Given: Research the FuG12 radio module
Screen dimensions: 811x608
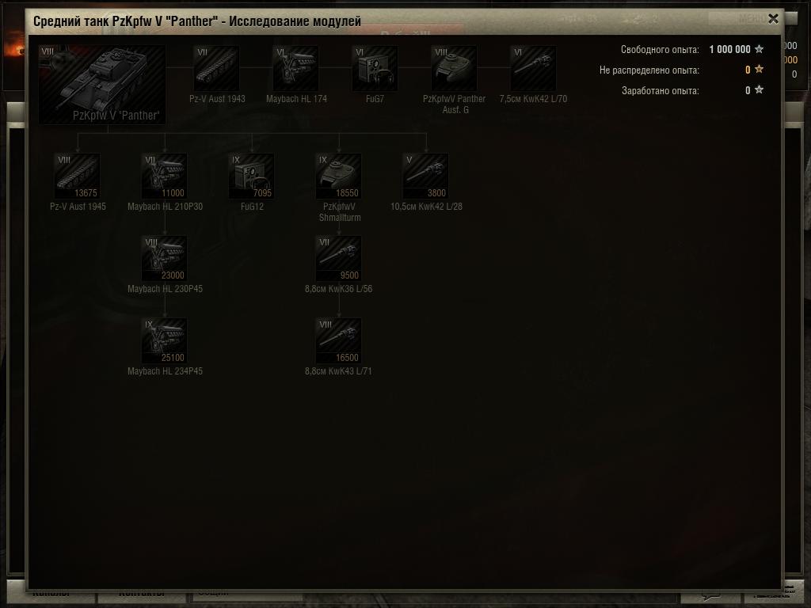Looking at the screenshot, I should click(252, 177).
